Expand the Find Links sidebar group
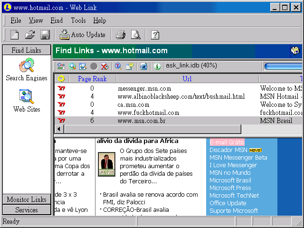The image size is (304, 228). (x=27, y=50)
